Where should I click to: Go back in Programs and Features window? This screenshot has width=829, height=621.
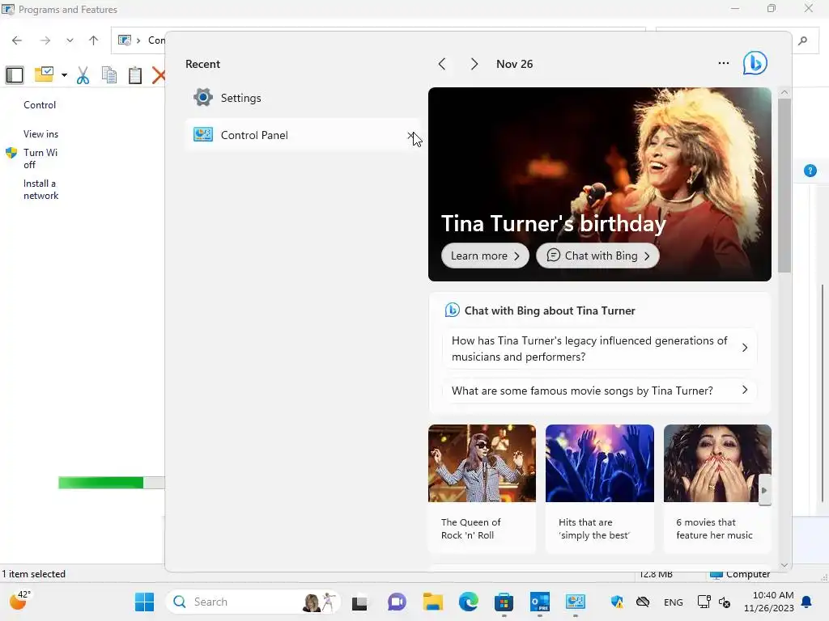pos(17,40)
